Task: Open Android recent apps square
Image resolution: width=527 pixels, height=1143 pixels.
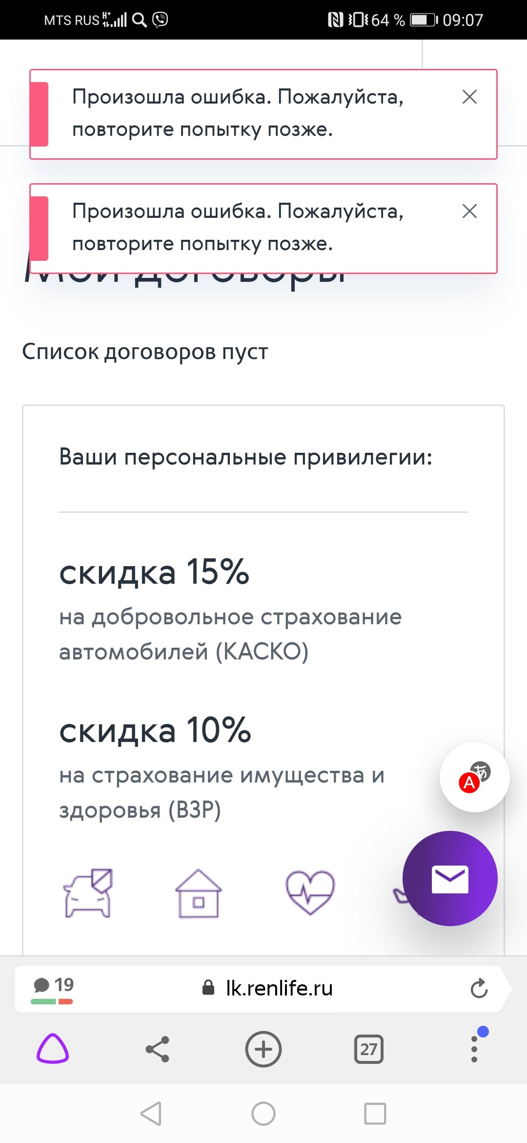Action: click(x=375, y=1114)
